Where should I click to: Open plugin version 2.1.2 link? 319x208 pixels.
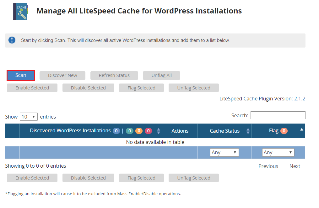[300, 99]
